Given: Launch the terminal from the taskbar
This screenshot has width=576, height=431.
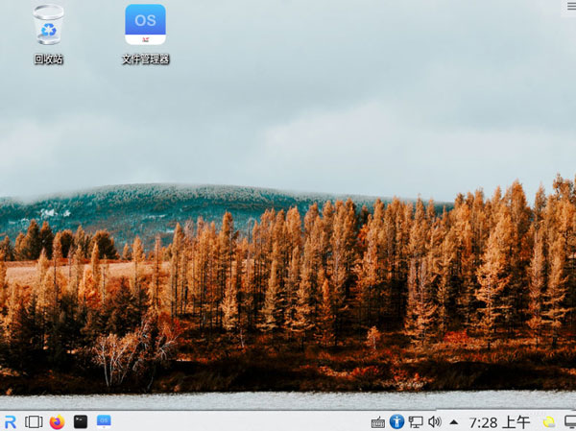Looking at the screenshot, I should (x=81, y=421).
